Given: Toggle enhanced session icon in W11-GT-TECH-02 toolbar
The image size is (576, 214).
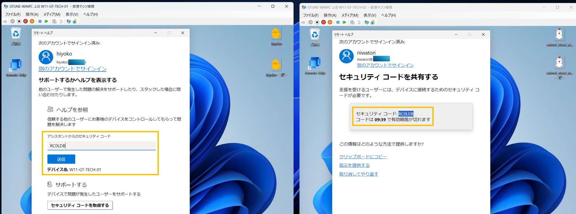Looking at the screenshot, I should [x=367, y=22].
